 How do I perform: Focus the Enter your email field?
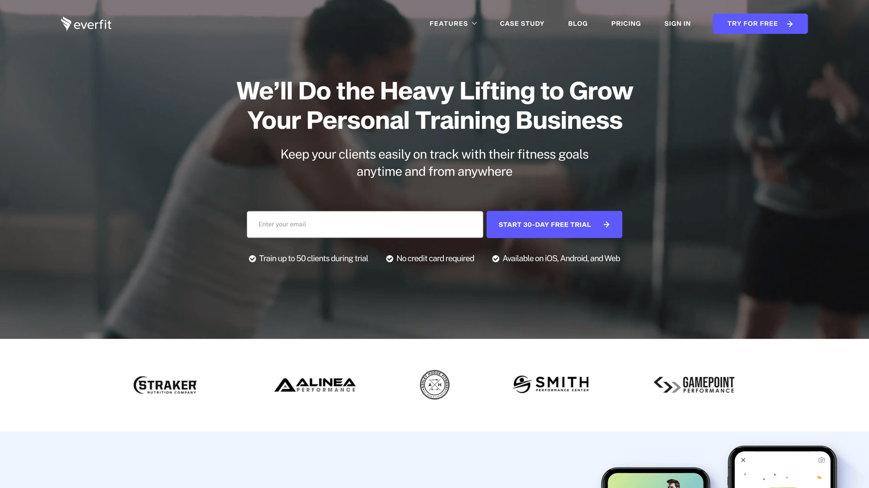[364, 224]
